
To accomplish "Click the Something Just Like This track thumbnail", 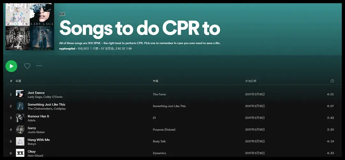I will pyautogui.click(x=20, y=106).
